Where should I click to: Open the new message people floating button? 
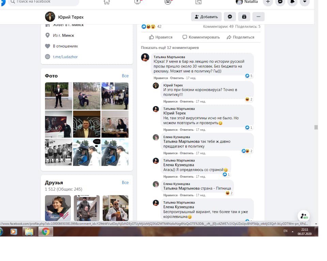tap(304, 216)
